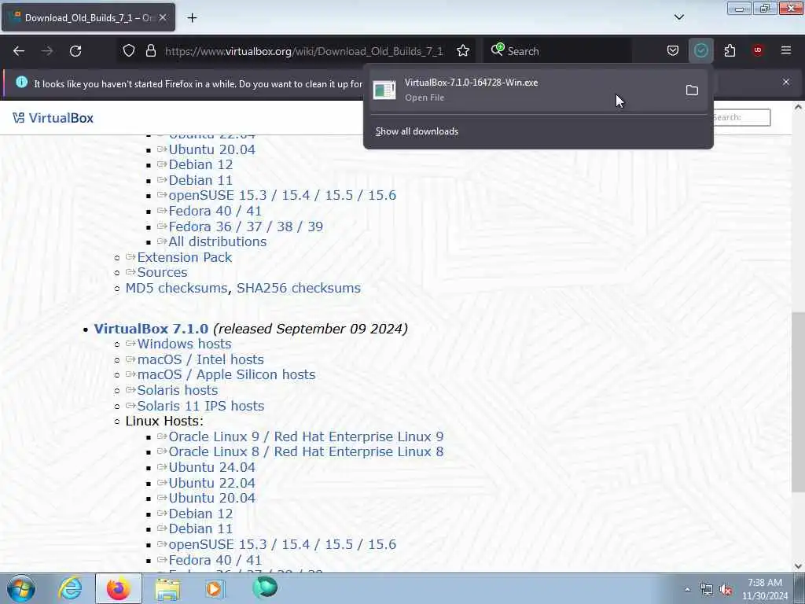The image size is (805, 604).
Task: Open the Windows Start menu
Action: coord(21,588)
